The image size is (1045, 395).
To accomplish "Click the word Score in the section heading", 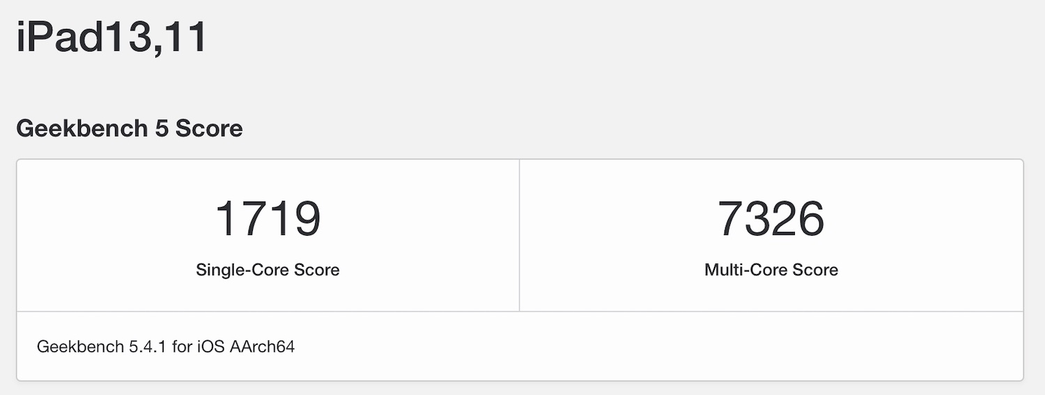I will pyautogui.click(x=209, y=129).
